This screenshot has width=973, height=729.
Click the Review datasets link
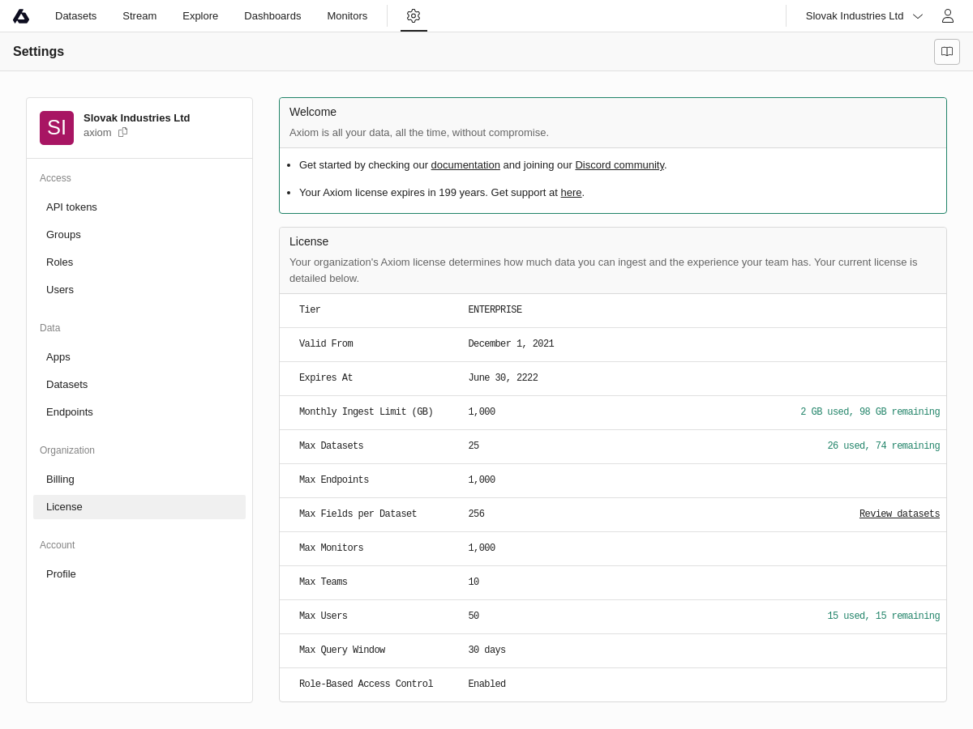899,514
